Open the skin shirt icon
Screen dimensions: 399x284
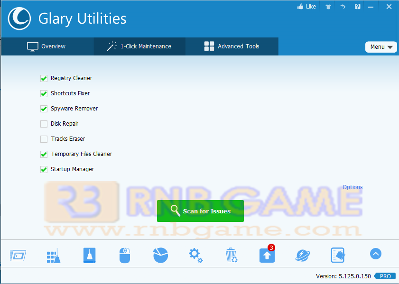click(328, 7)
